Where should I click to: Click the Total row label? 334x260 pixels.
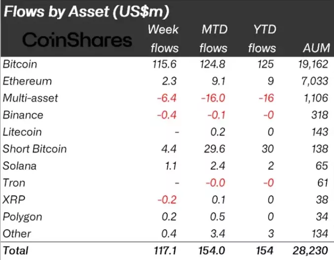pos(16,250)
